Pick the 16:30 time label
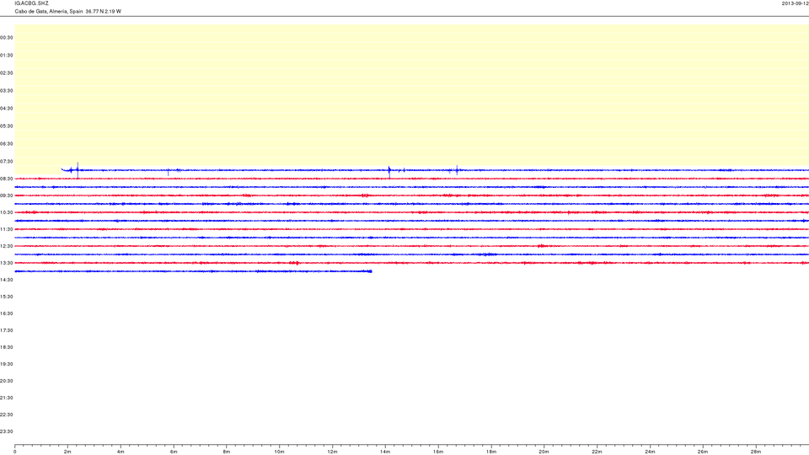This screenshot has height=455, width=809. point(7,313)
